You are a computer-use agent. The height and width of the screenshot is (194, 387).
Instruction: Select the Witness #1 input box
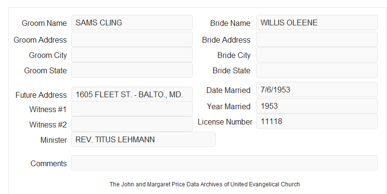click(132, 109)
